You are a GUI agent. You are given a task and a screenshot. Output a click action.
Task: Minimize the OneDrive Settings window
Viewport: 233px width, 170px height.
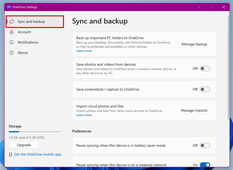pos(199,7)
